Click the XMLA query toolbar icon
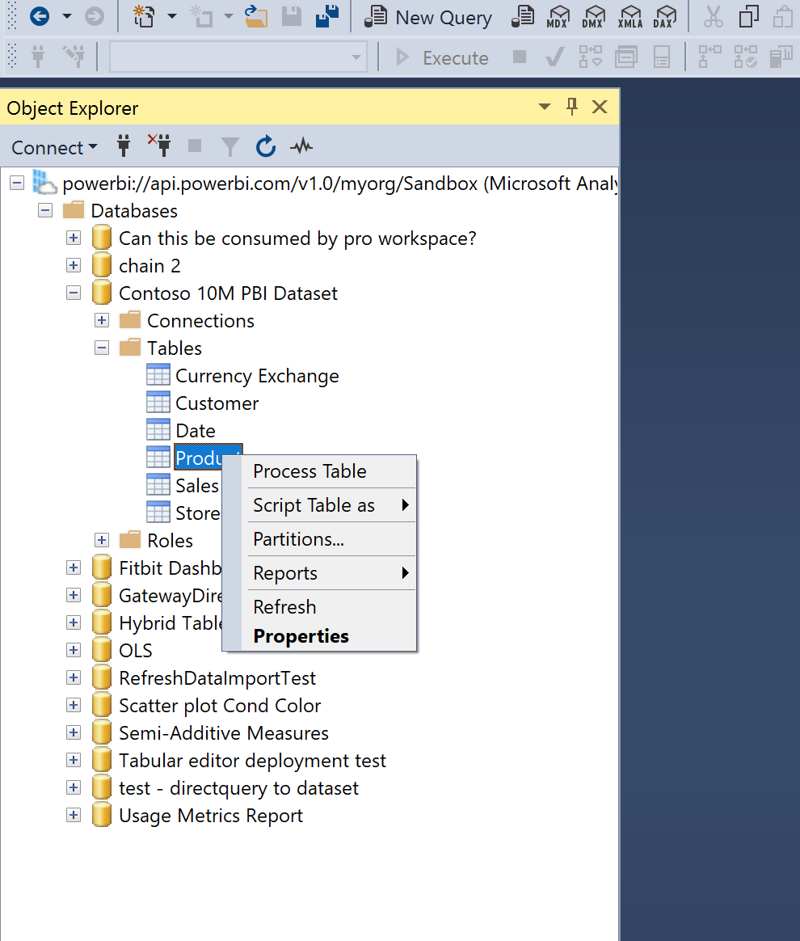 629,16
